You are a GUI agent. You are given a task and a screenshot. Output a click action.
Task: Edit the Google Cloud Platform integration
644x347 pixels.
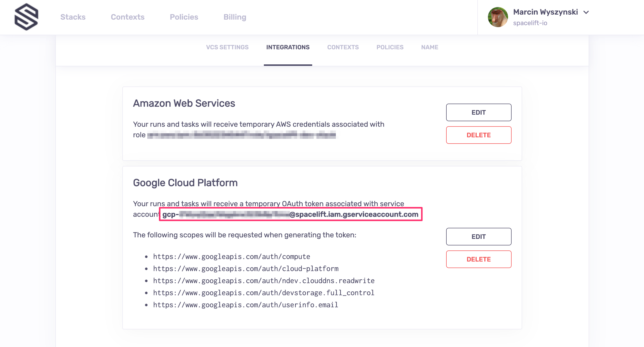pos(479,237)
